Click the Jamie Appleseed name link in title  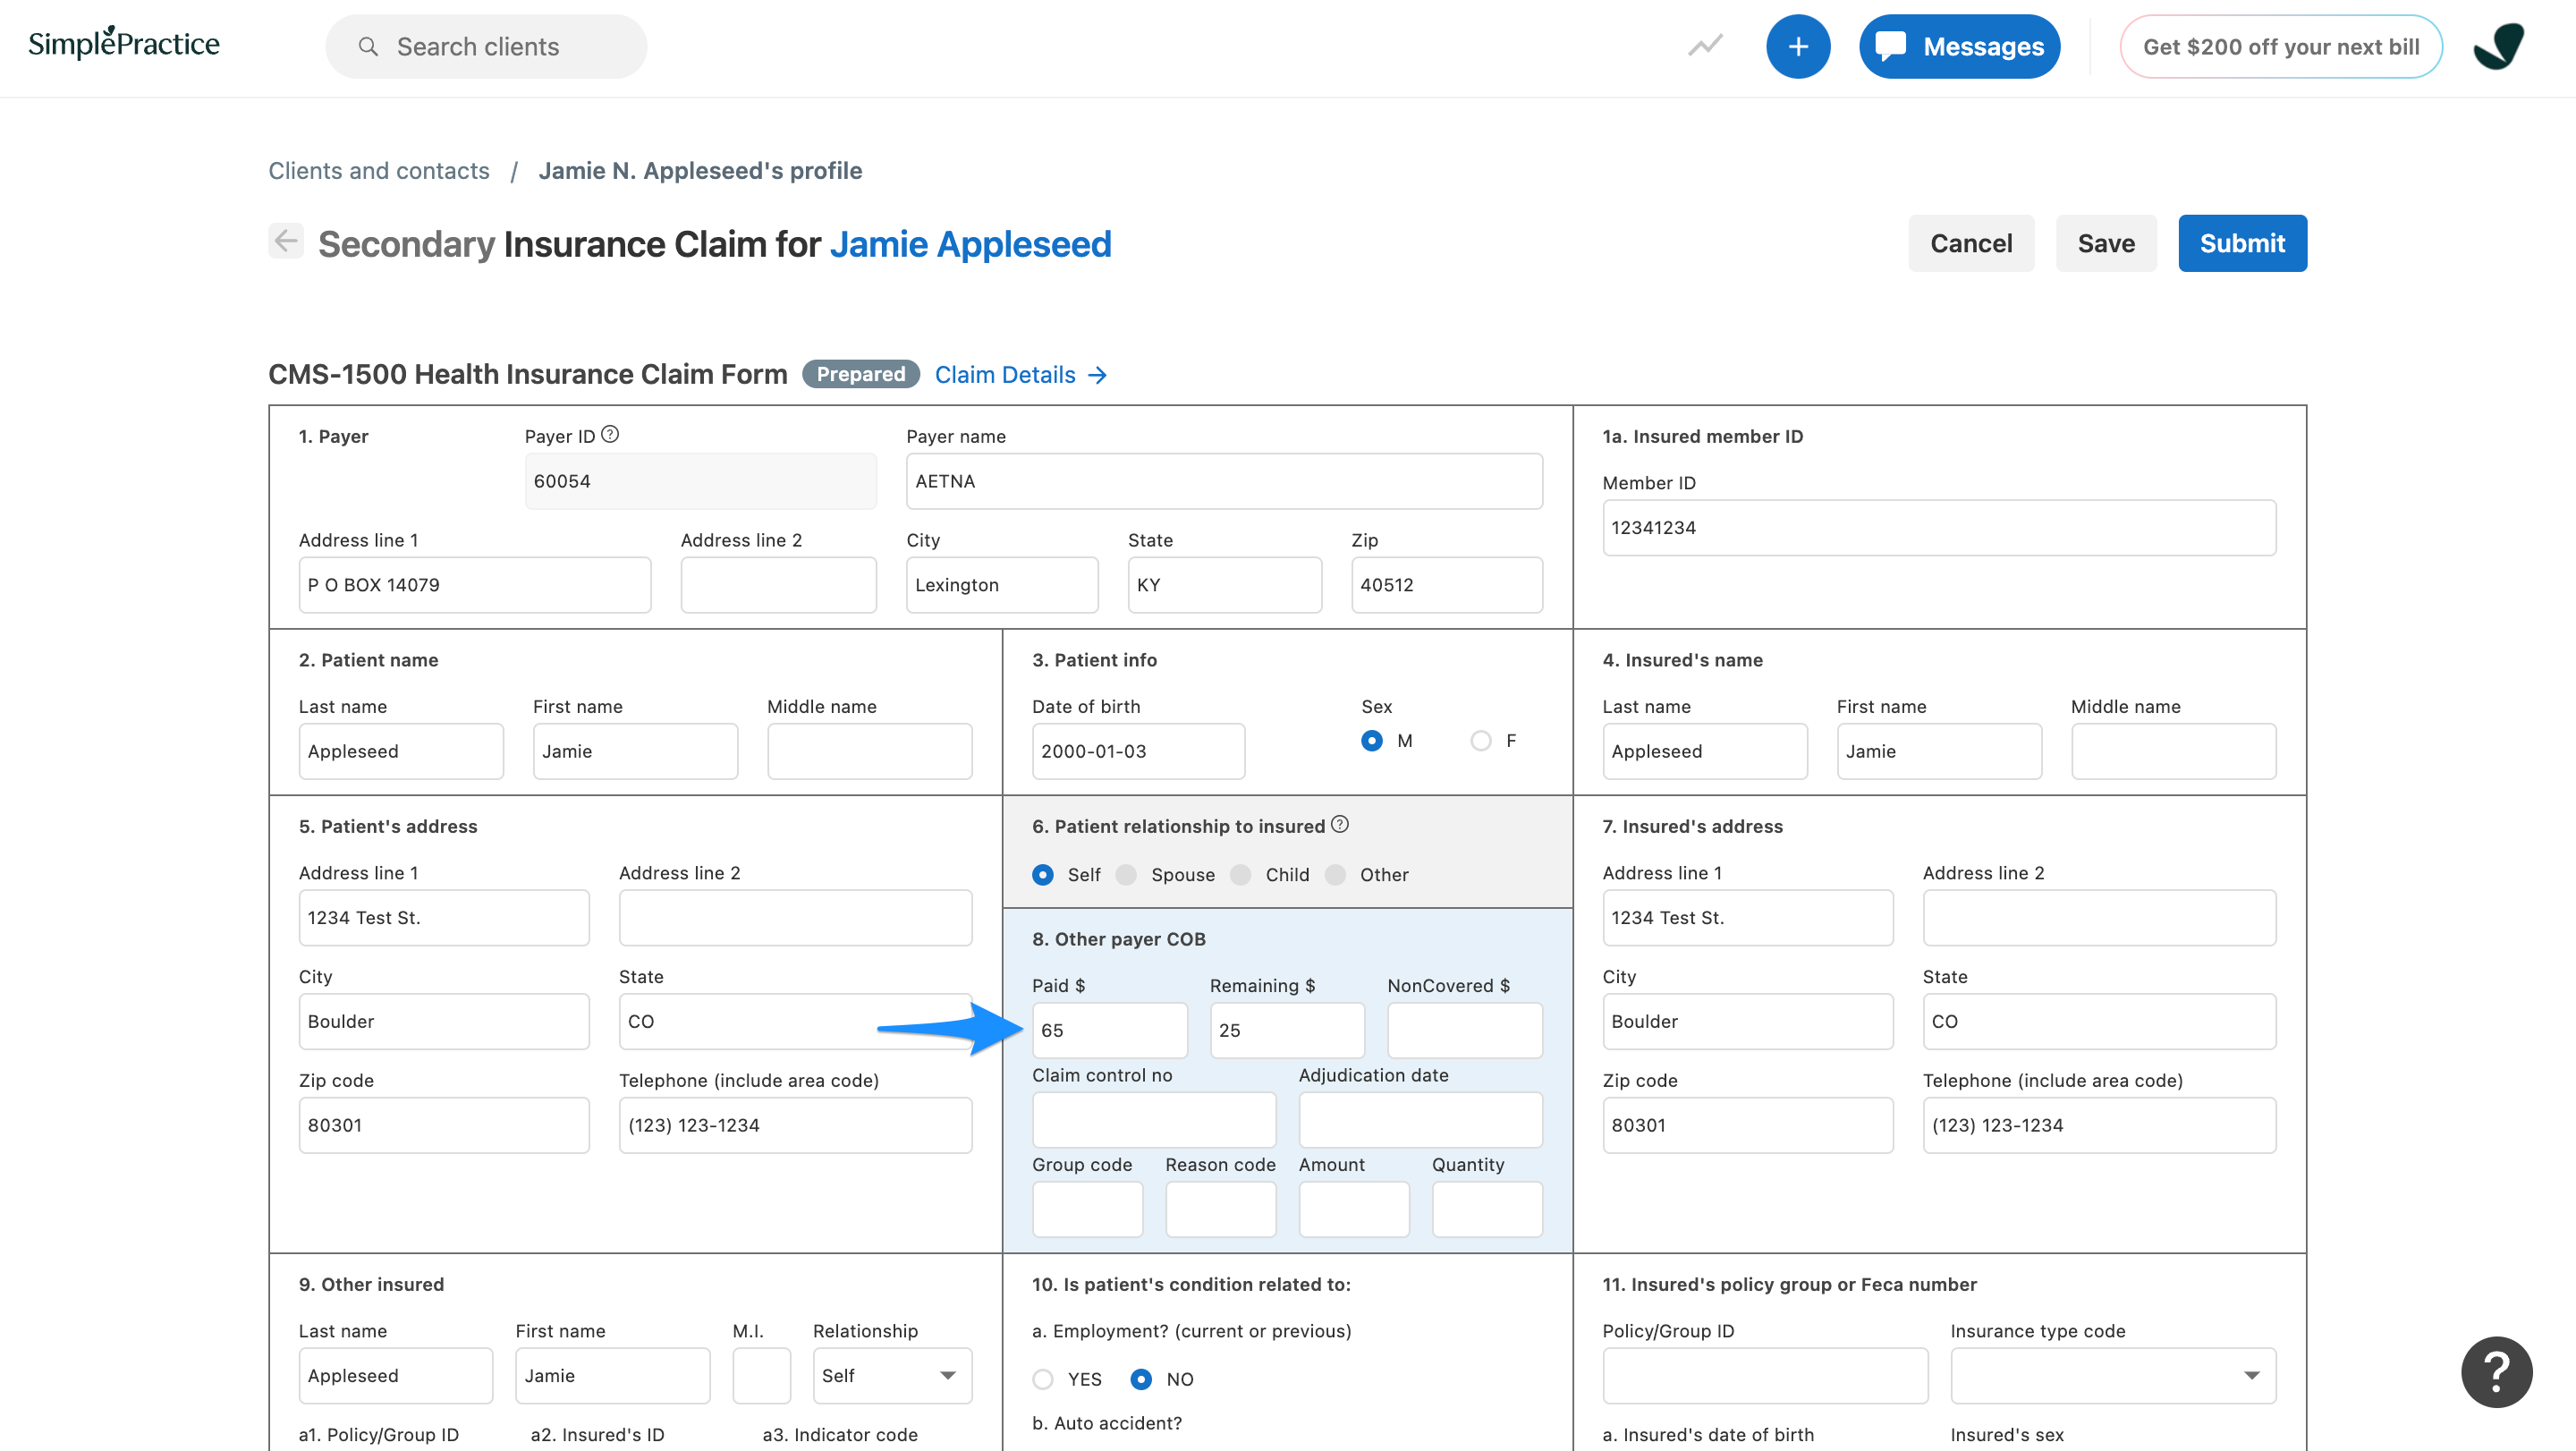[x=970, y=244]
